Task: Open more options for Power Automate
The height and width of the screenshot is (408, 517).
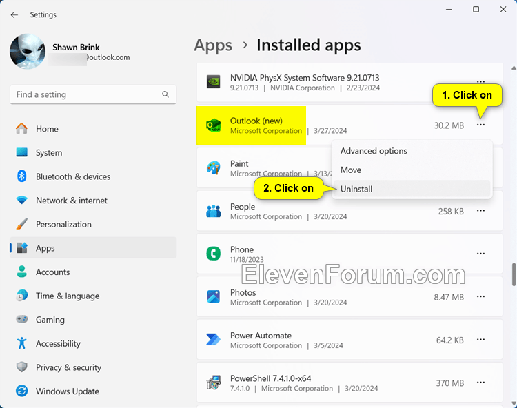Action: pyautogui.click(x=480, y=339)
